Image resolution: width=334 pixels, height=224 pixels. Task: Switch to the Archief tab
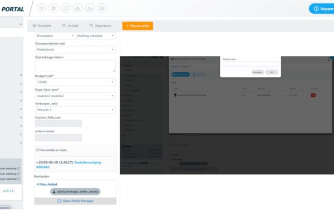pos(71,26)
